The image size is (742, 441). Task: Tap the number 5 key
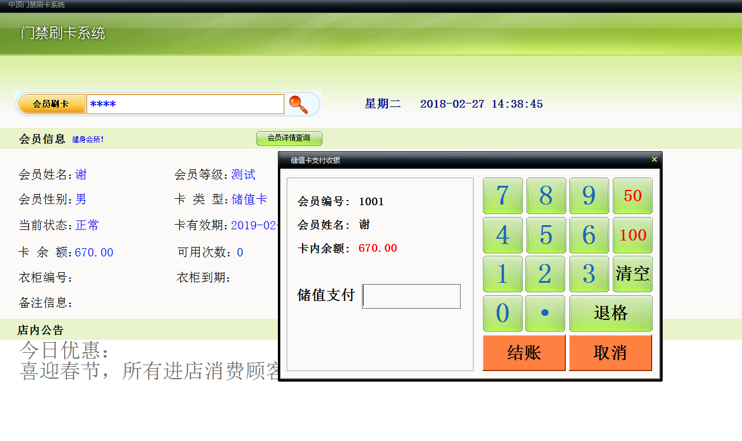click(x=546, y=235)
